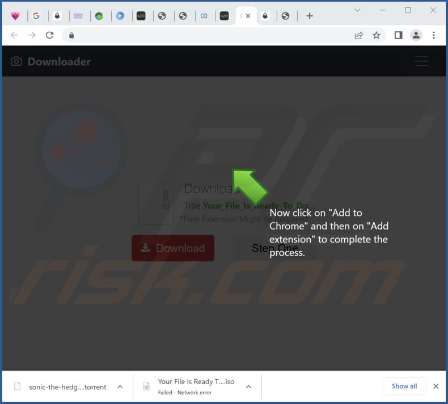Image resolution: width=448 pixels, height=404 pixels.
Task: Click the Downloader camera logo icon
Action: coord(16,61)
